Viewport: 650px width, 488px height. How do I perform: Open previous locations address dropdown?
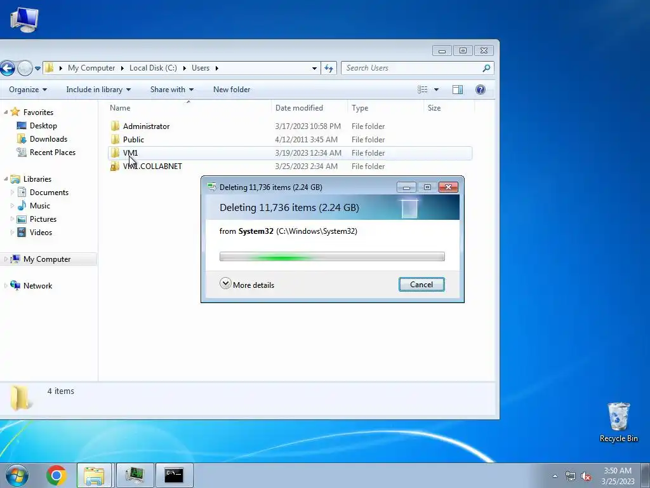[314, 68]
